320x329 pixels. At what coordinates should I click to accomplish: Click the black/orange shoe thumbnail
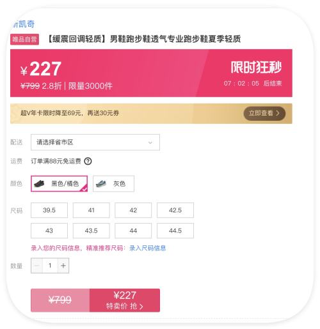click(x=39, y=183)
